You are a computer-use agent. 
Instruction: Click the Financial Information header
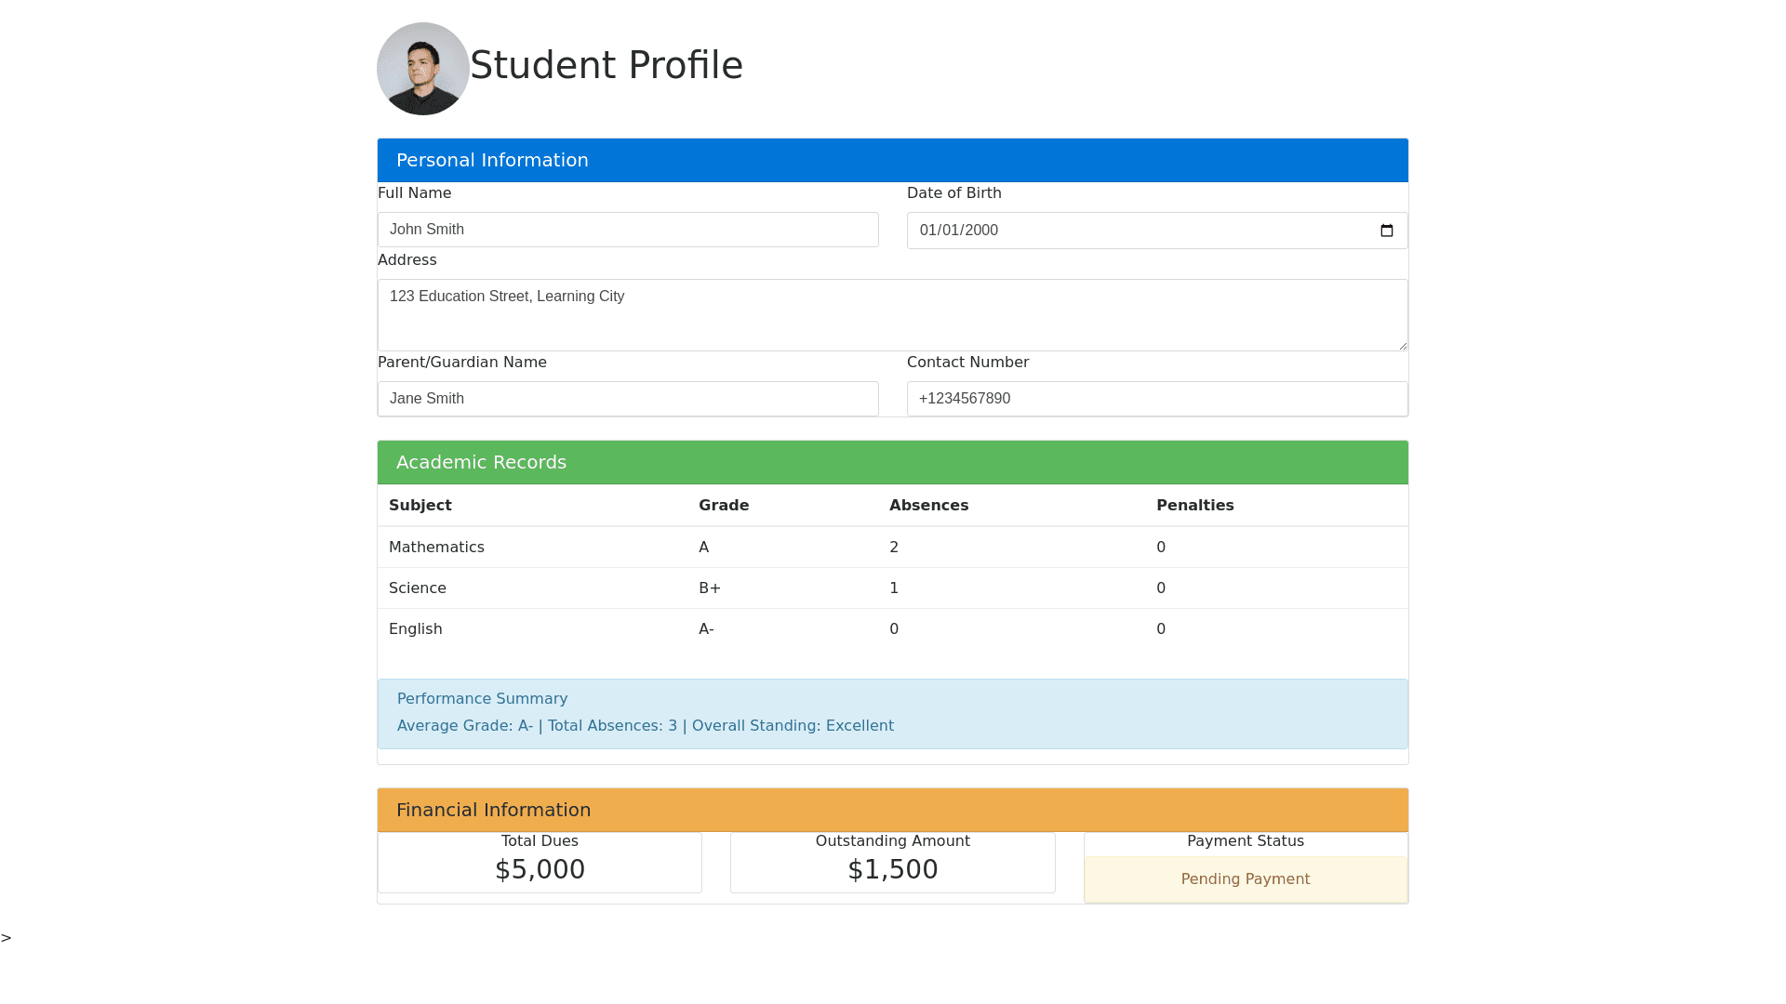pos(892,810)
